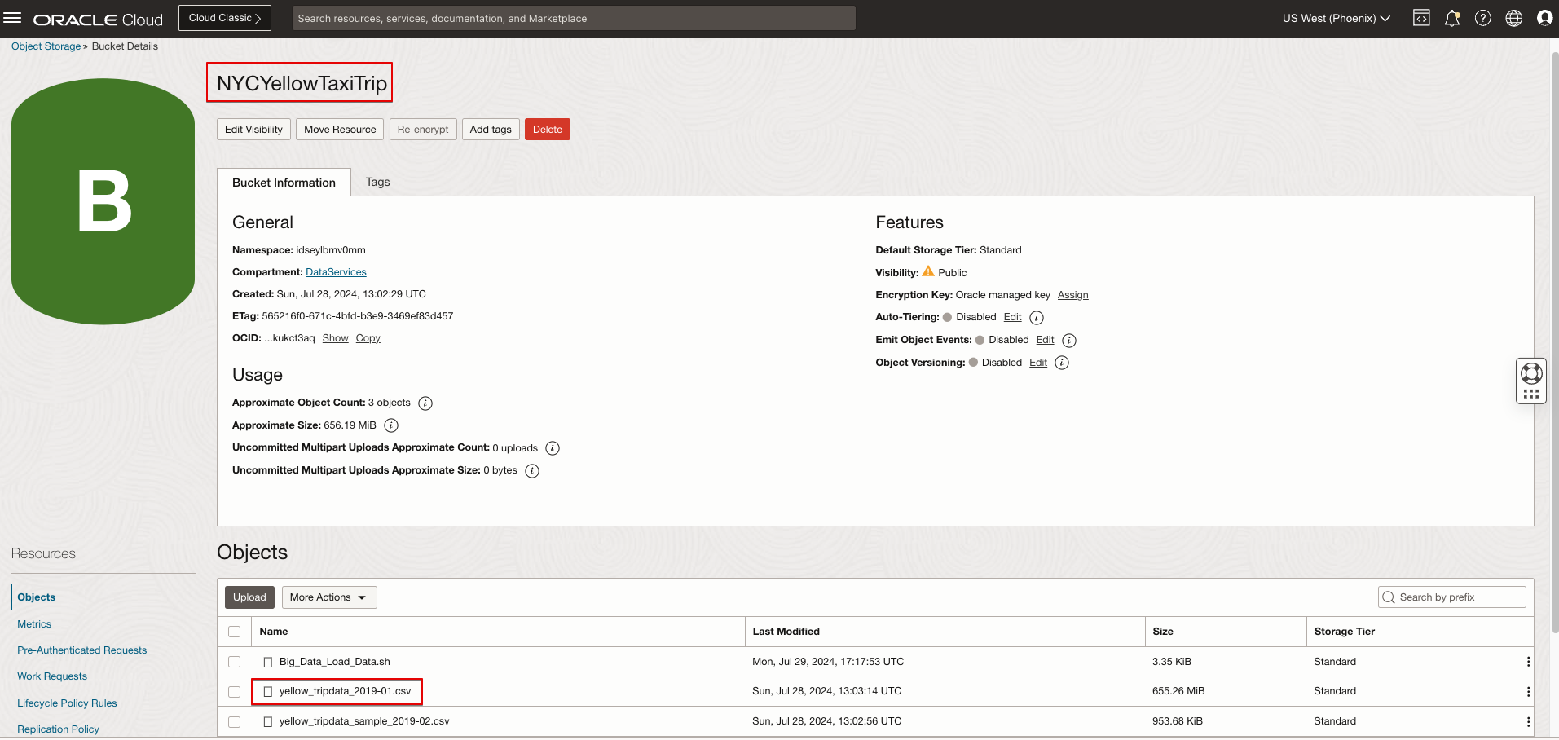Open actions menu for yellow_tripdata_sample_2019-02.csv row
This screenshot has height=740, width=1559.
coord(1528,722)
